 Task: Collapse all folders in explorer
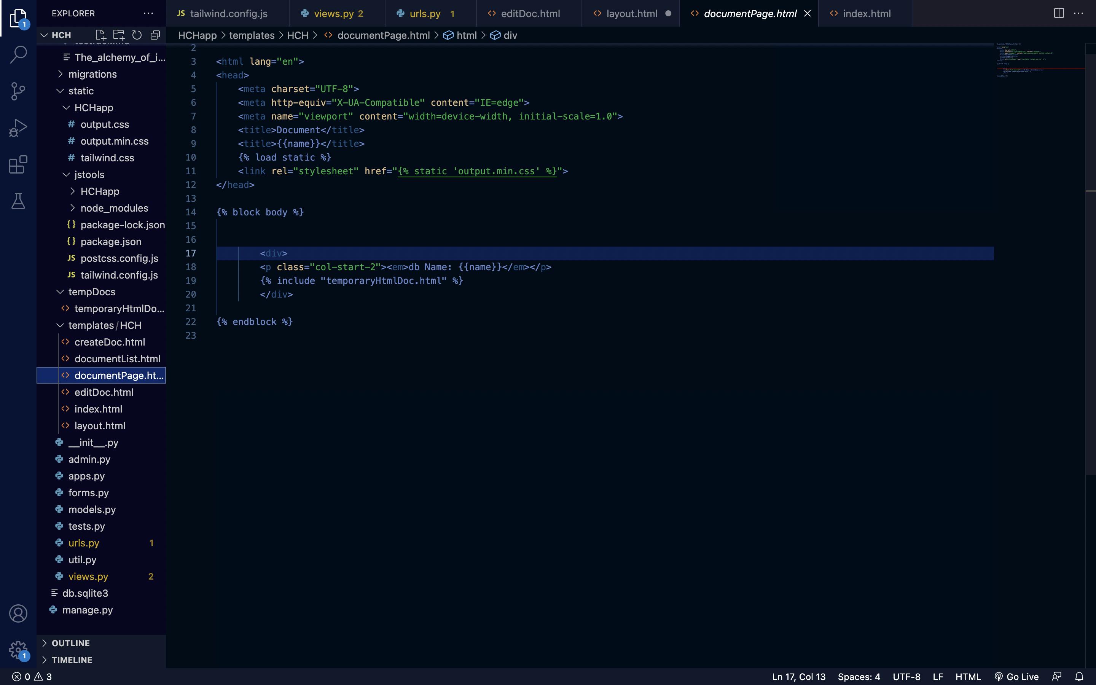[x=155, y=35]
